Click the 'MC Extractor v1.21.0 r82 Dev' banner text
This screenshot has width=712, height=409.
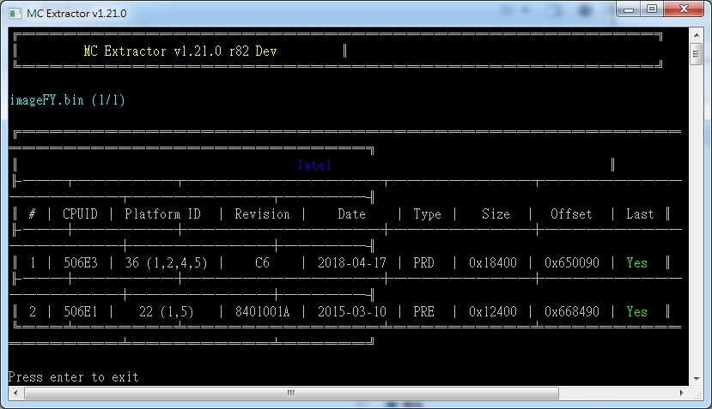(180, 51)
